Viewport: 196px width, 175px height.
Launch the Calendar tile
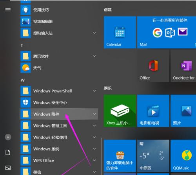click(x=120, y=32)
